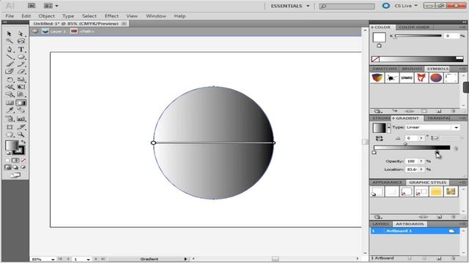
Task: Open gradient swatch preset dropdown arrow
Action: [x=389, y=128]
